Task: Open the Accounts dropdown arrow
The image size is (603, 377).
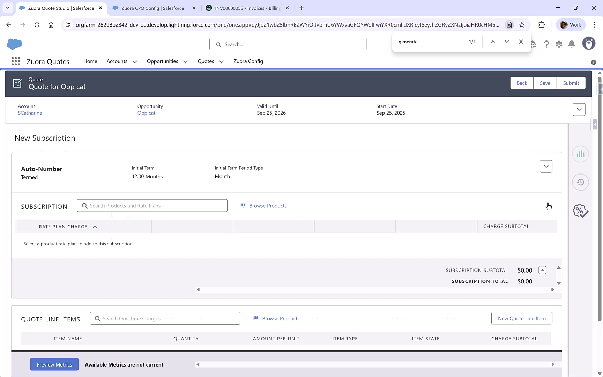Action: click(135, 61)
